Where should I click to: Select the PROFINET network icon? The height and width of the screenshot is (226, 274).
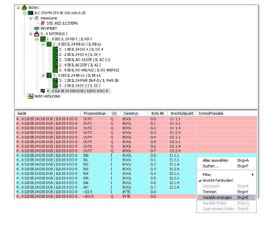(37, 29)
